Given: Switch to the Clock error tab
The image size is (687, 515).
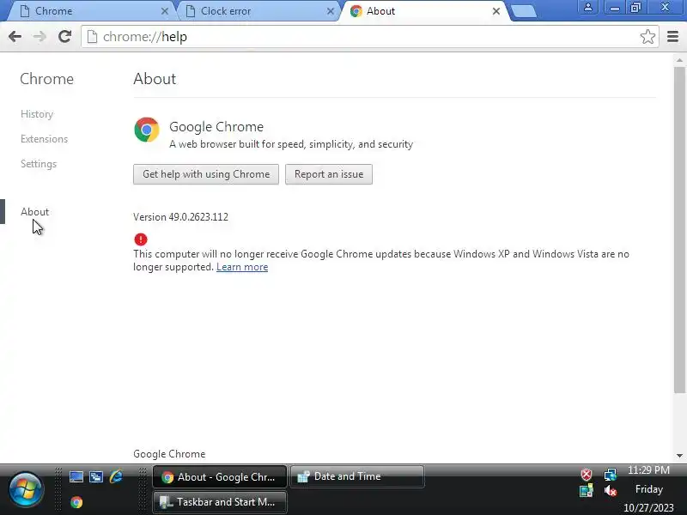Looking at the screenshot, I should pyautogui.click(x=258, y=11).
